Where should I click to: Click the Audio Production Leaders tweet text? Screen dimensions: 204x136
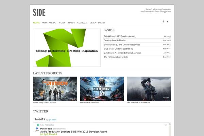[73, 132]
